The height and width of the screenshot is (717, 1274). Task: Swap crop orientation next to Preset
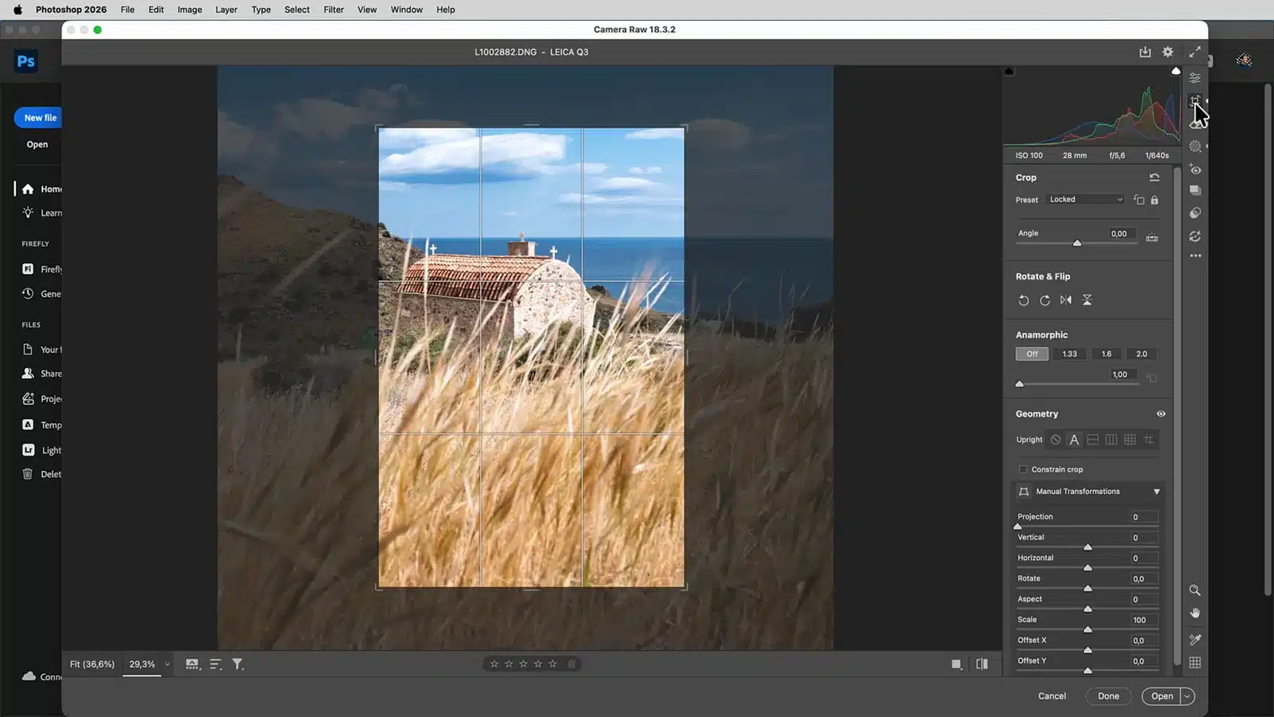[x=1139, y=200]
